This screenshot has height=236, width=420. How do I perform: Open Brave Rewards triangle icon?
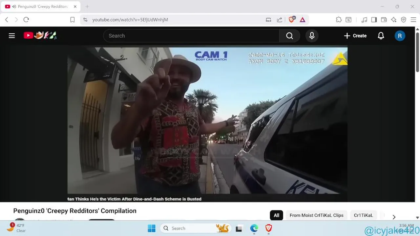[303, 20]
